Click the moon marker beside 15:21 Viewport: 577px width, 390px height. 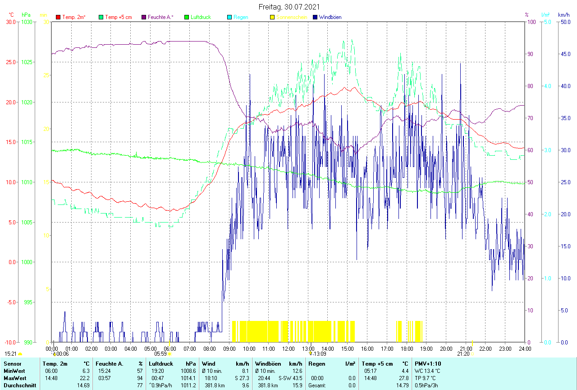tap(20, 354)
